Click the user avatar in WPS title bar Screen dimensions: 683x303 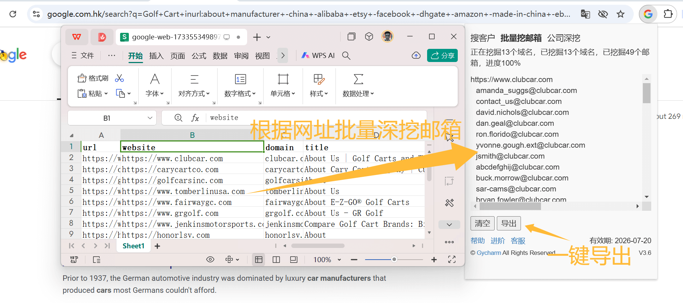(x=387, y=36)
